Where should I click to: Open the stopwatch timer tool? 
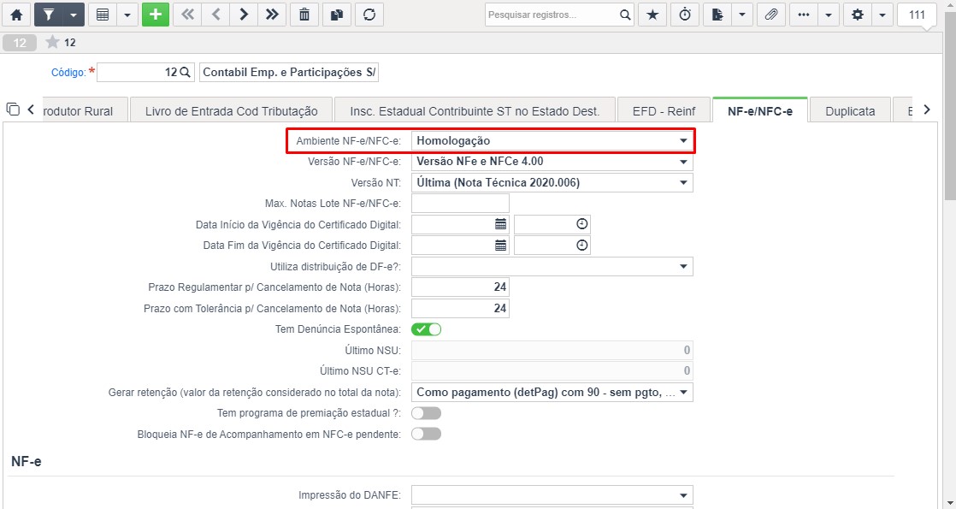(x=685, y=15)
